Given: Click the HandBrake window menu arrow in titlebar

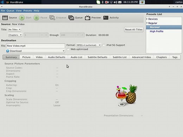Looking at the screenshot, I should (x=2, y=7).
